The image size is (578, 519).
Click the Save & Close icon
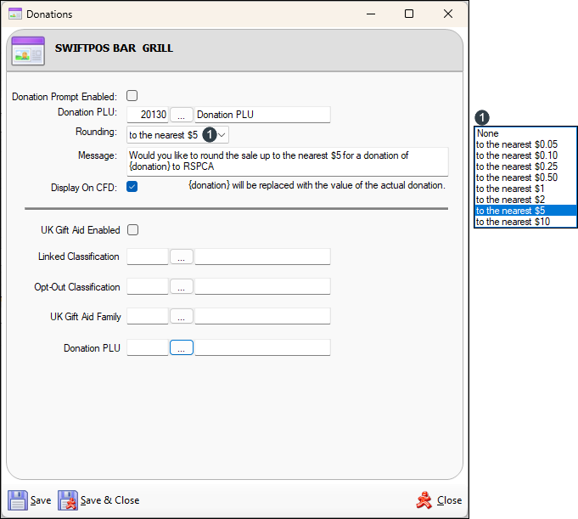coord(68,500)
